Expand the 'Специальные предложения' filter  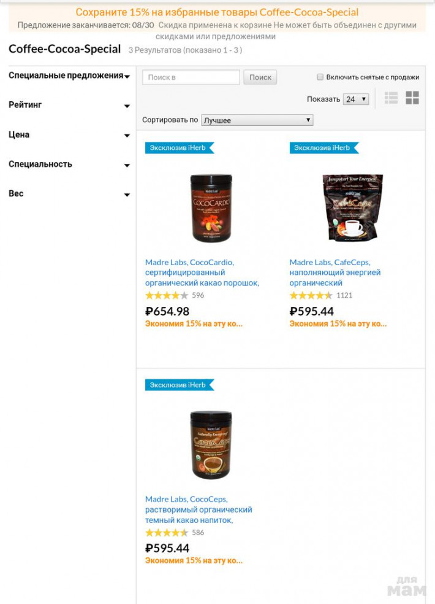point(69,75)
